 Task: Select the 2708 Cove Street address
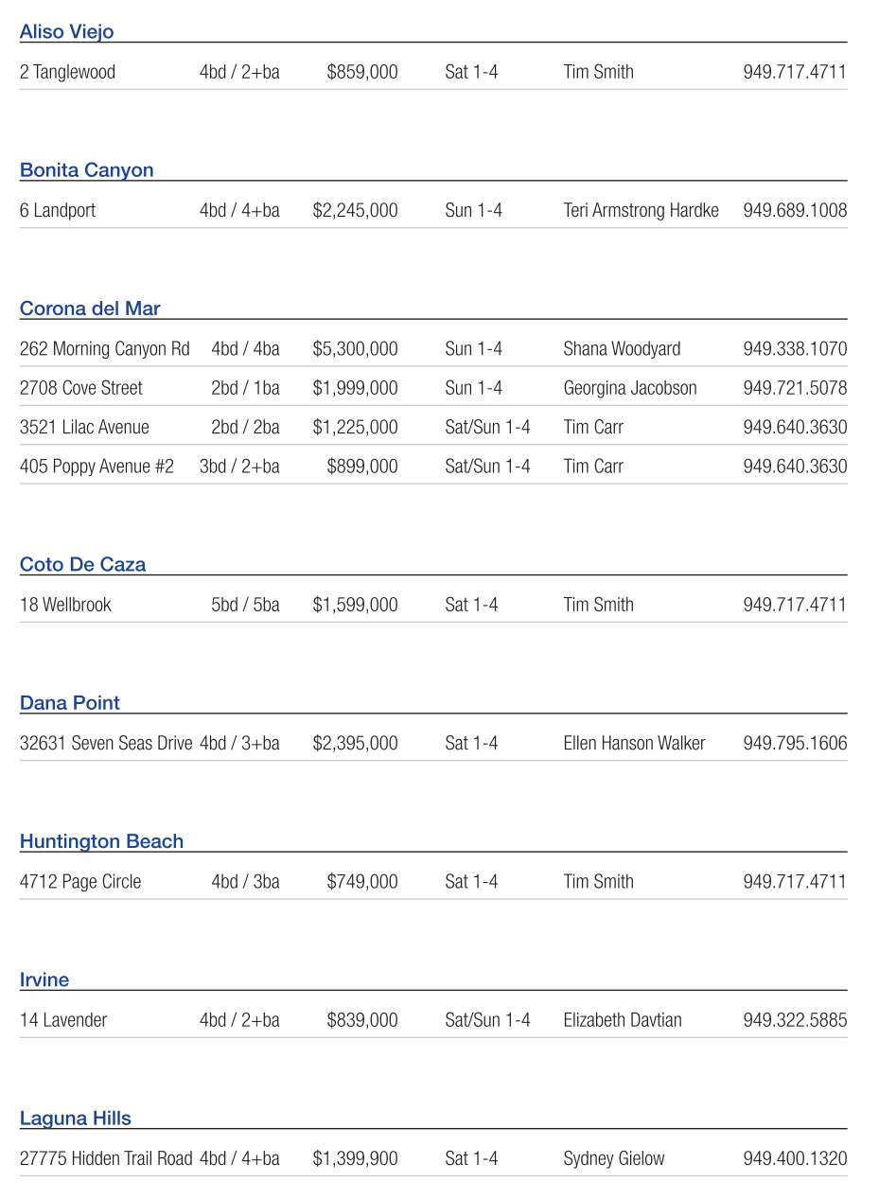(x=81, y=388)
